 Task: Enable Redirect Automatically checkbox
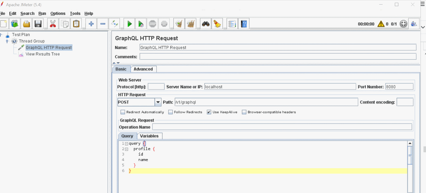(x=123, y=112)
